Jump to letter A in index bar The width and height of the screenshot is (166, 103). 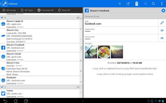[81, 19]
